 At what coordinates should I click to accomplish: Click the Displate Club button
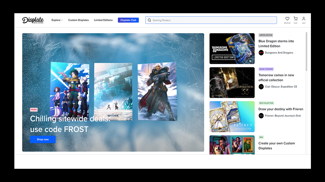128,20
